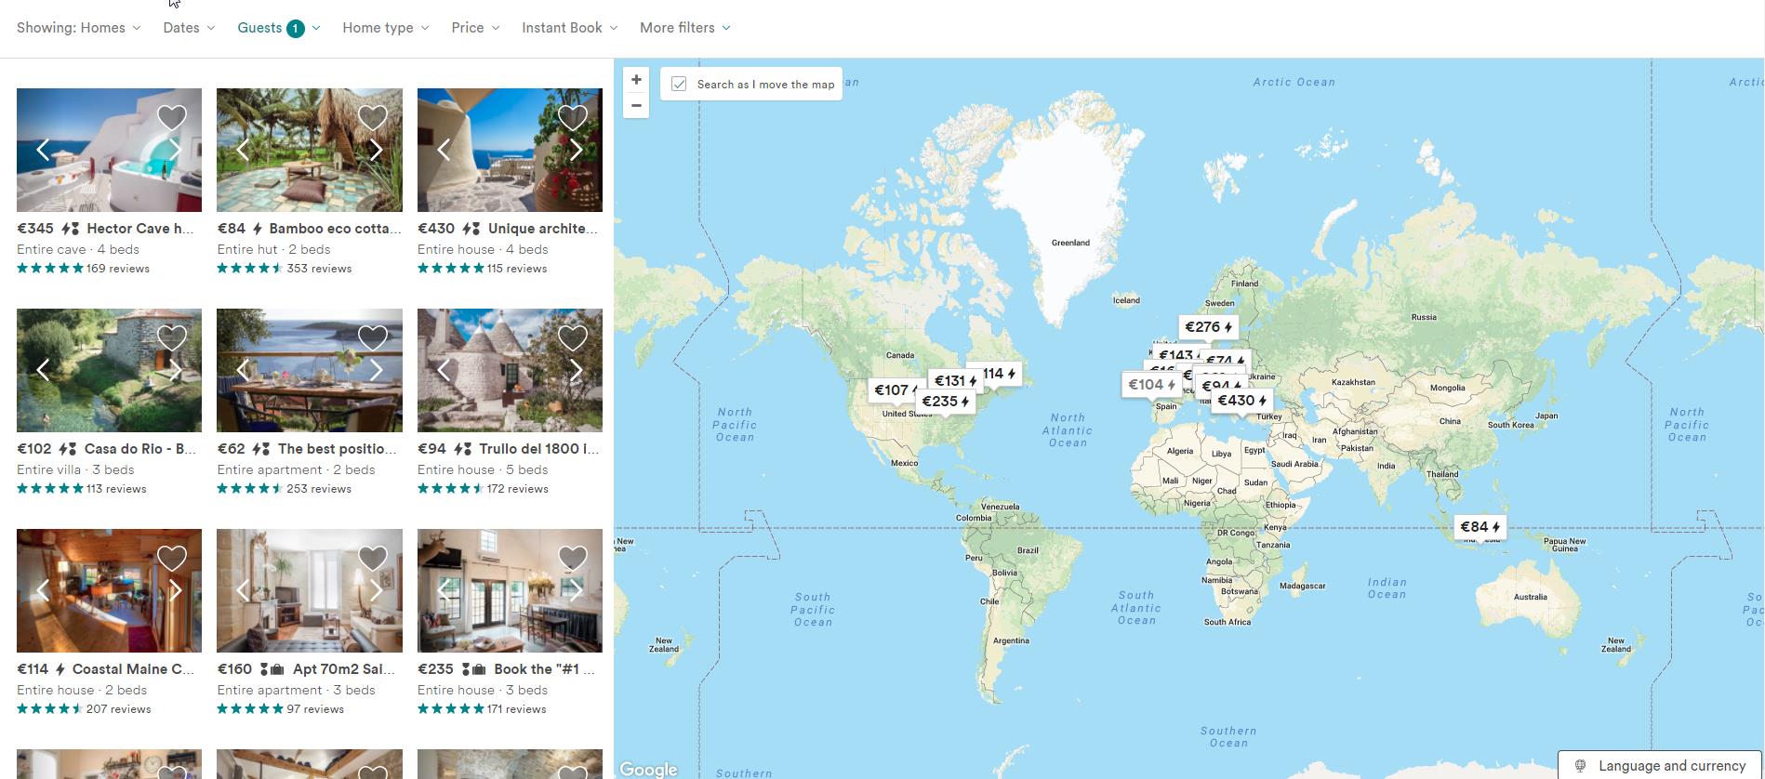The image size is (1765, 779).
Task: Expand the Dates filter
Action: click(189, 28)
